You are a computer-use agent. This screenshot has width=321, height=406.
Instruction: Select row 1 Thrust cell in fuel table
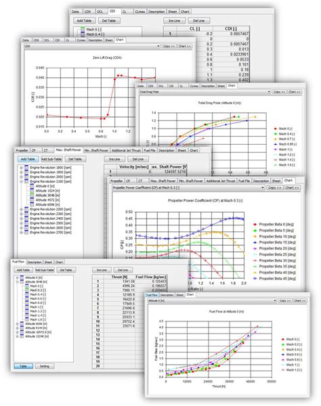119,281
